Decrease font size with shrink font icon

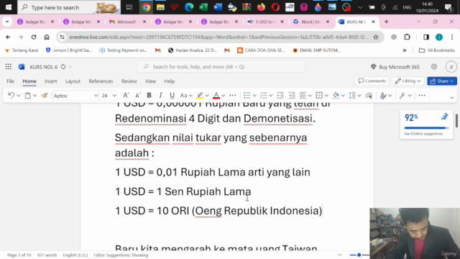(138, 96)
